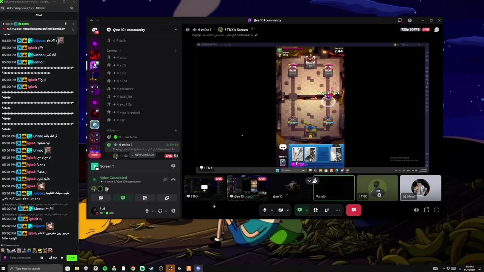Open Discord inbox icon in title bar

click(x=400, y=20)
